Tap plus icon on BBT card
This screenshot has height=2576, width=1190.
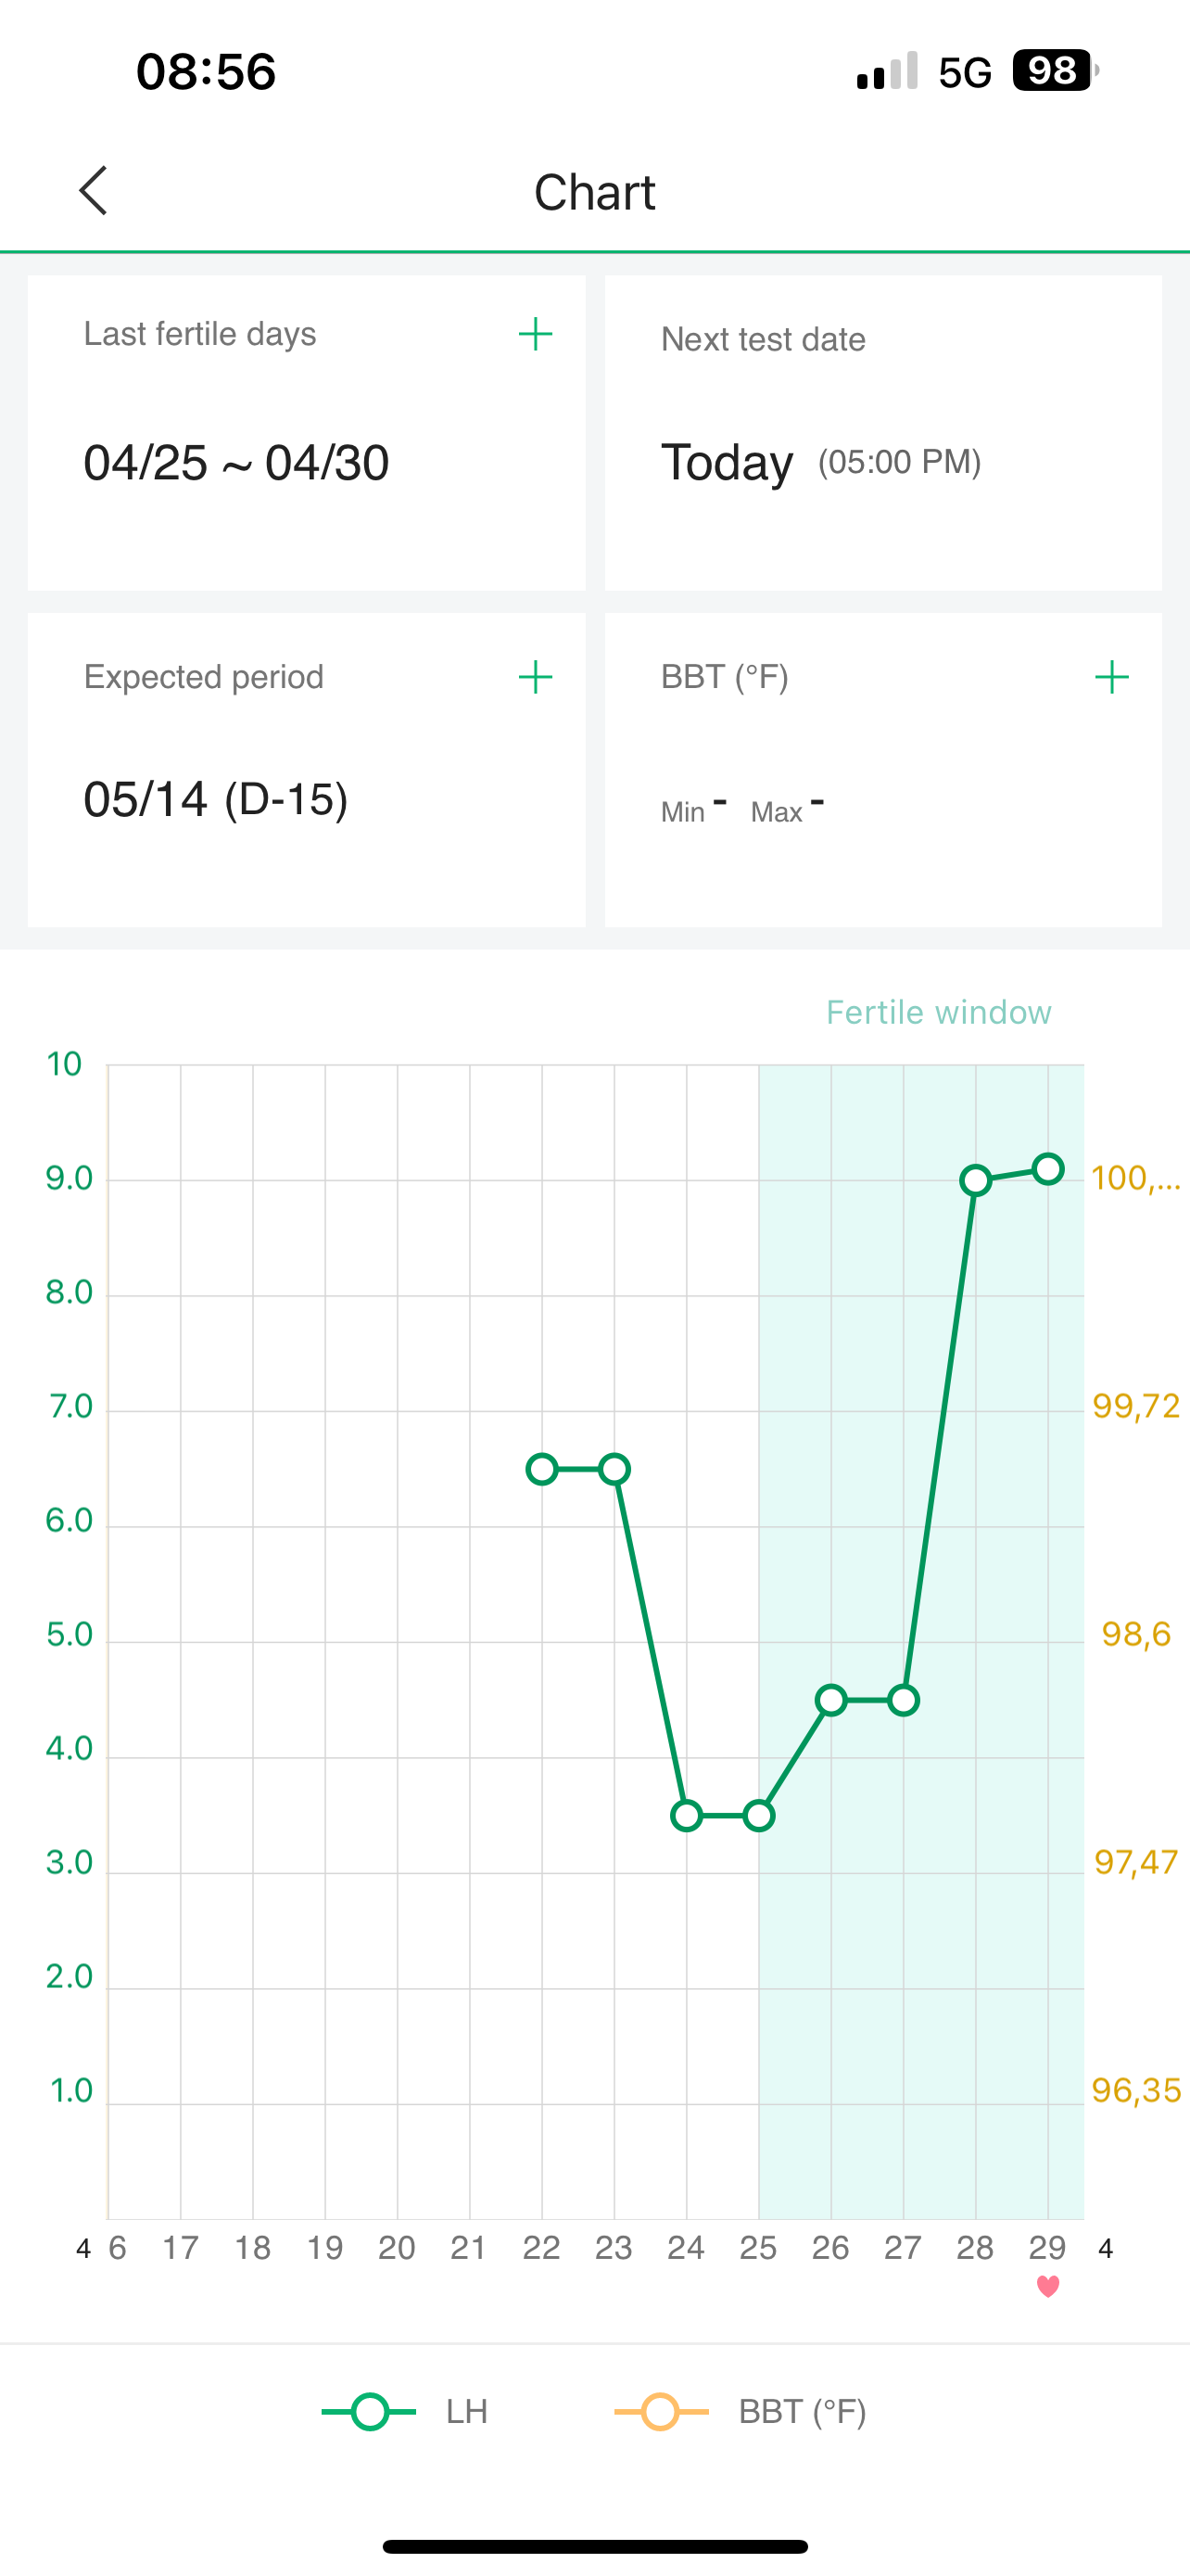point(1111,677)
